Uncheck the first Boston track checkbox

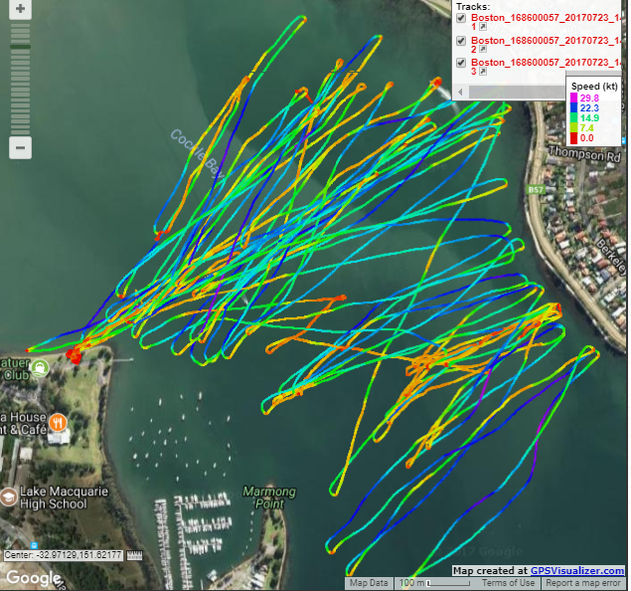(461, 18)
